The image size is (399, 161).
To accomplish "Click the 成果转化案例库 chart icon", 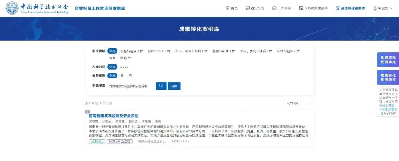I will click(338, 8).
